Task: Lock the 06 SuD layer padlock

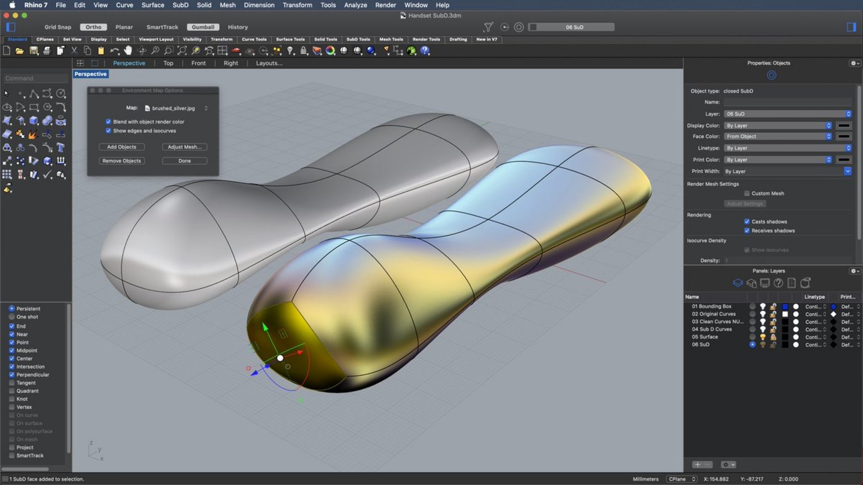Action: tap(773, 345)
